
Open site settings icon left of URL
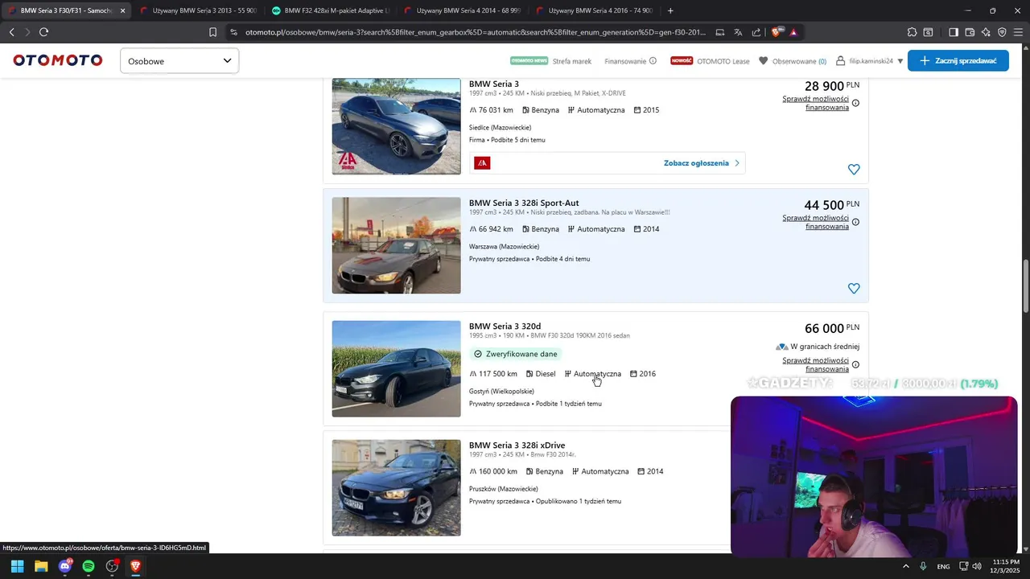[233, 32]
